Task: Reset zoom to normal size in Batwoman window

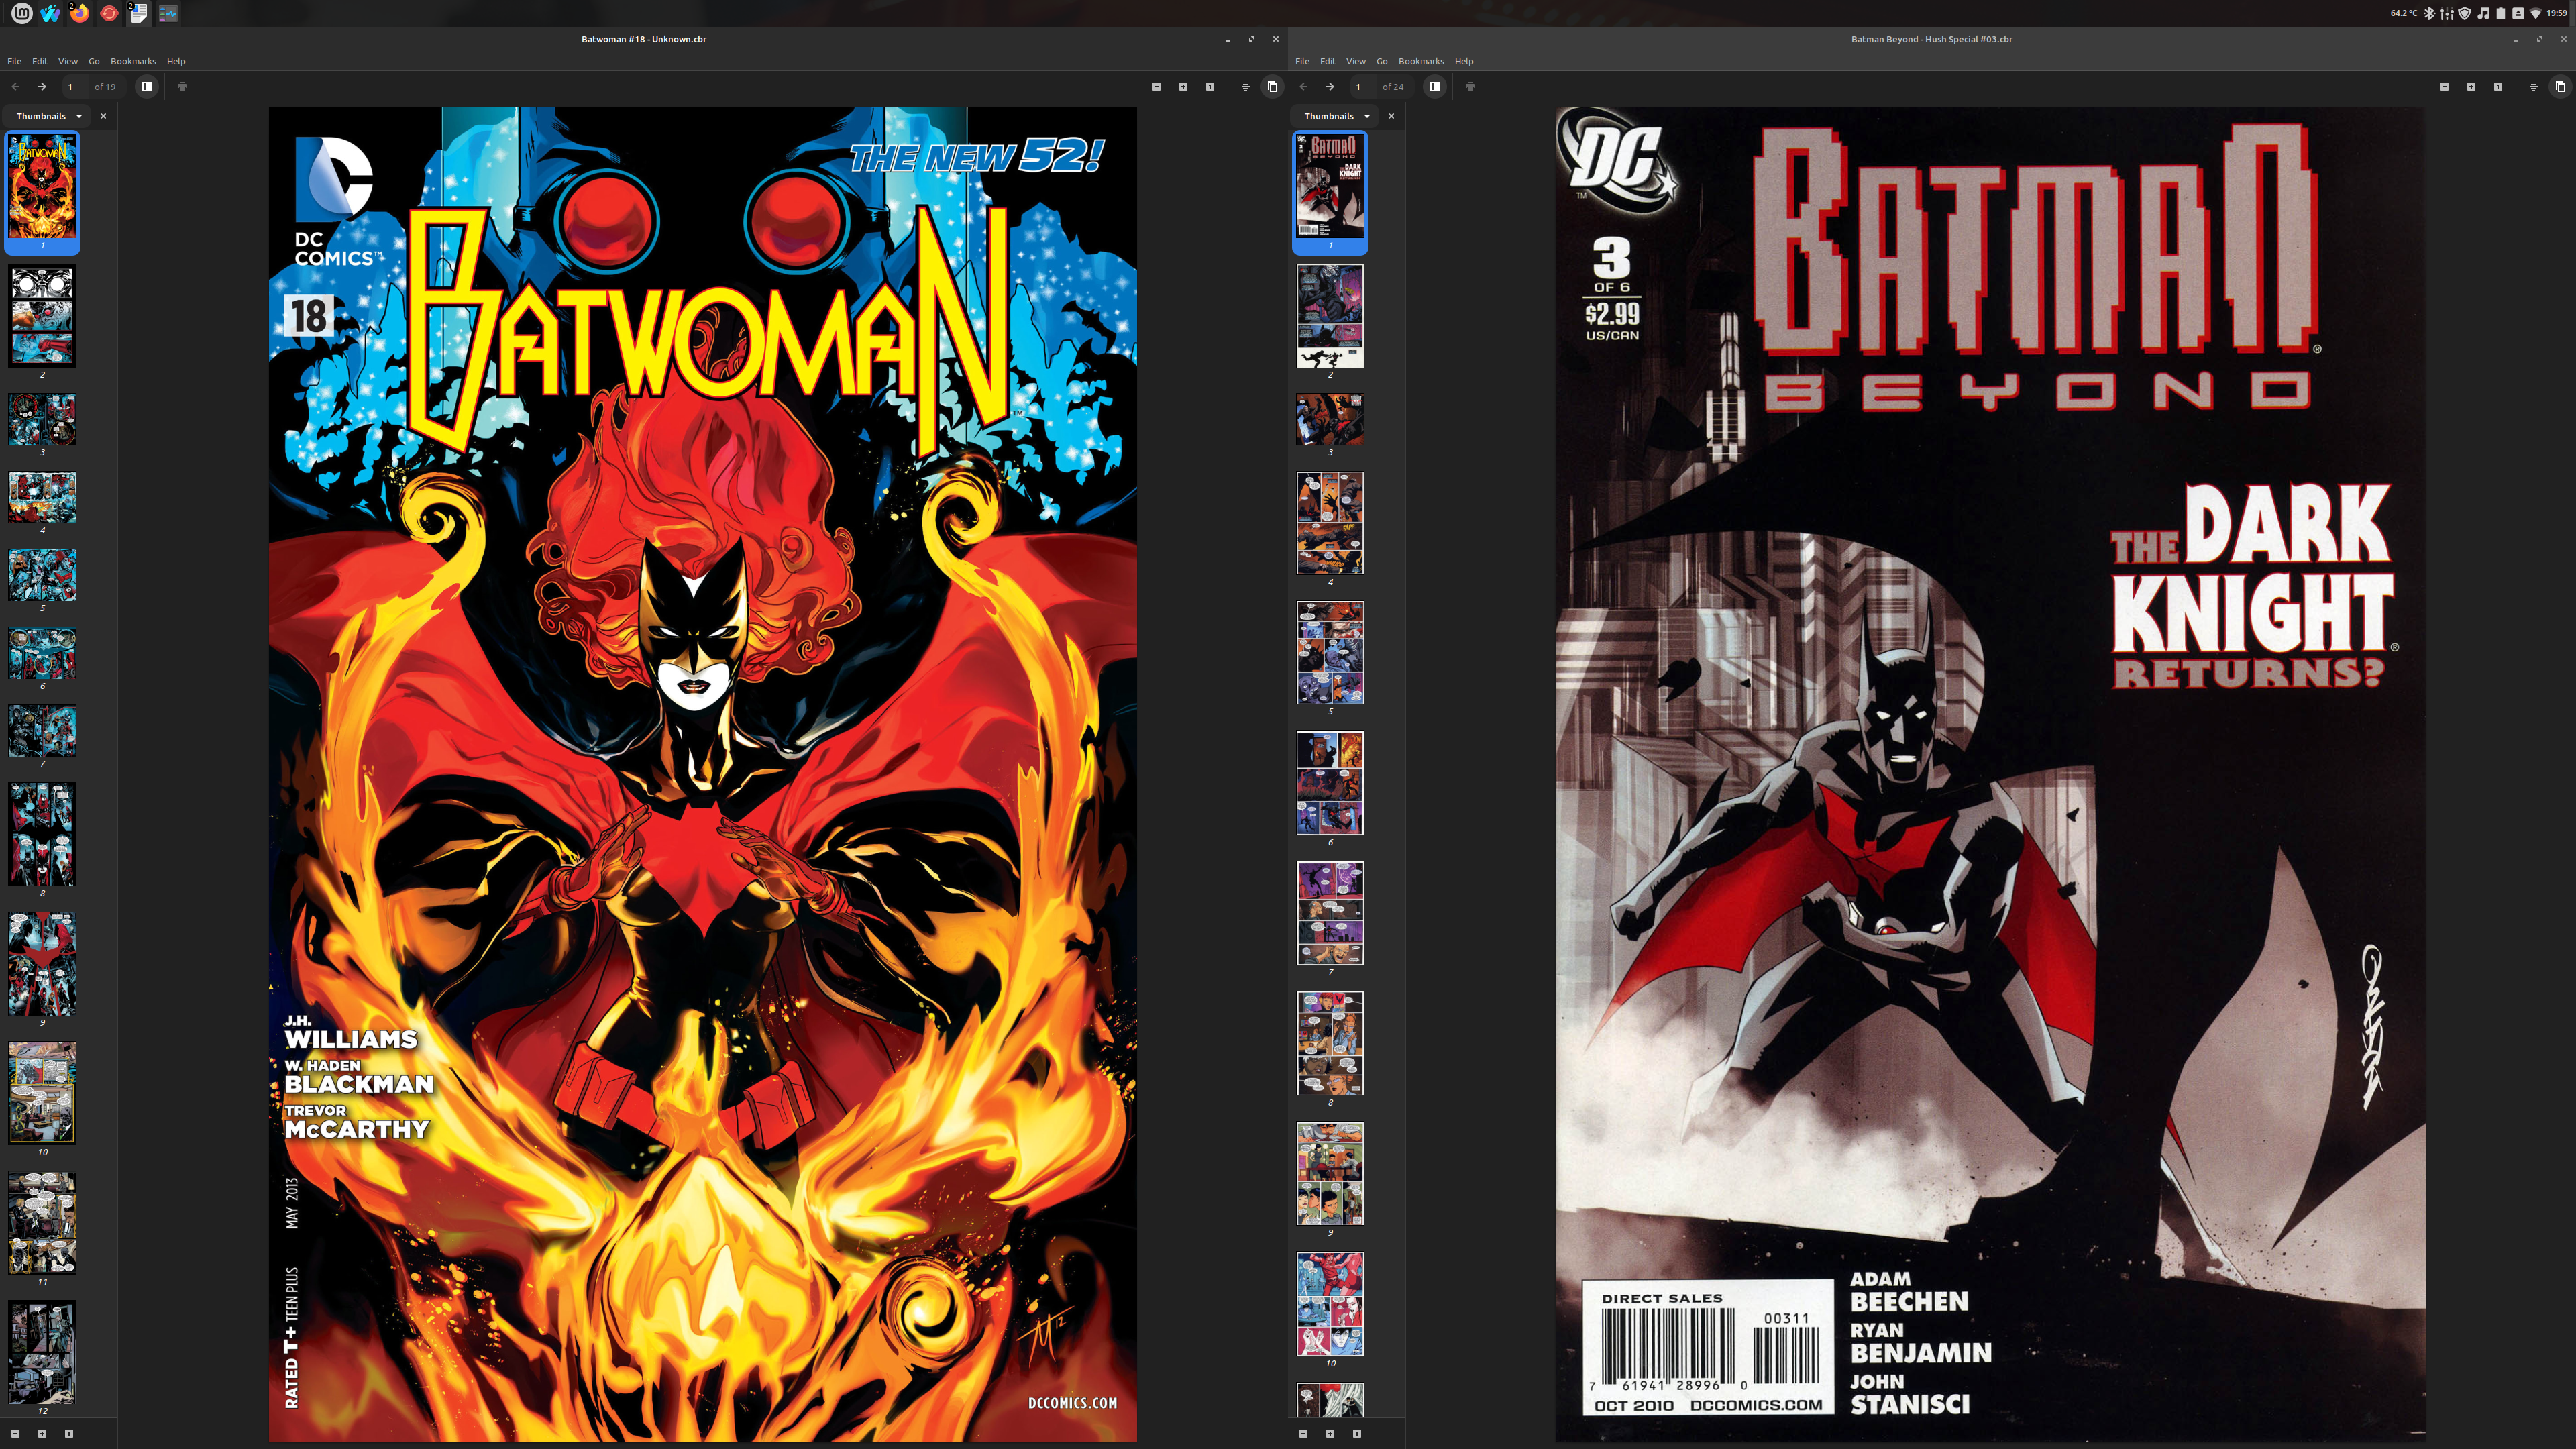Action: pyautogui.click(x=1210, y=87)
